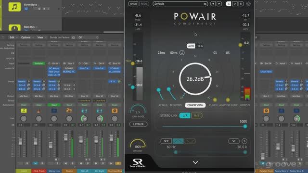The width and height of the screenshot is (308, 173).
Task: Click the Click Track metronome channel icon
Action: 38,111
